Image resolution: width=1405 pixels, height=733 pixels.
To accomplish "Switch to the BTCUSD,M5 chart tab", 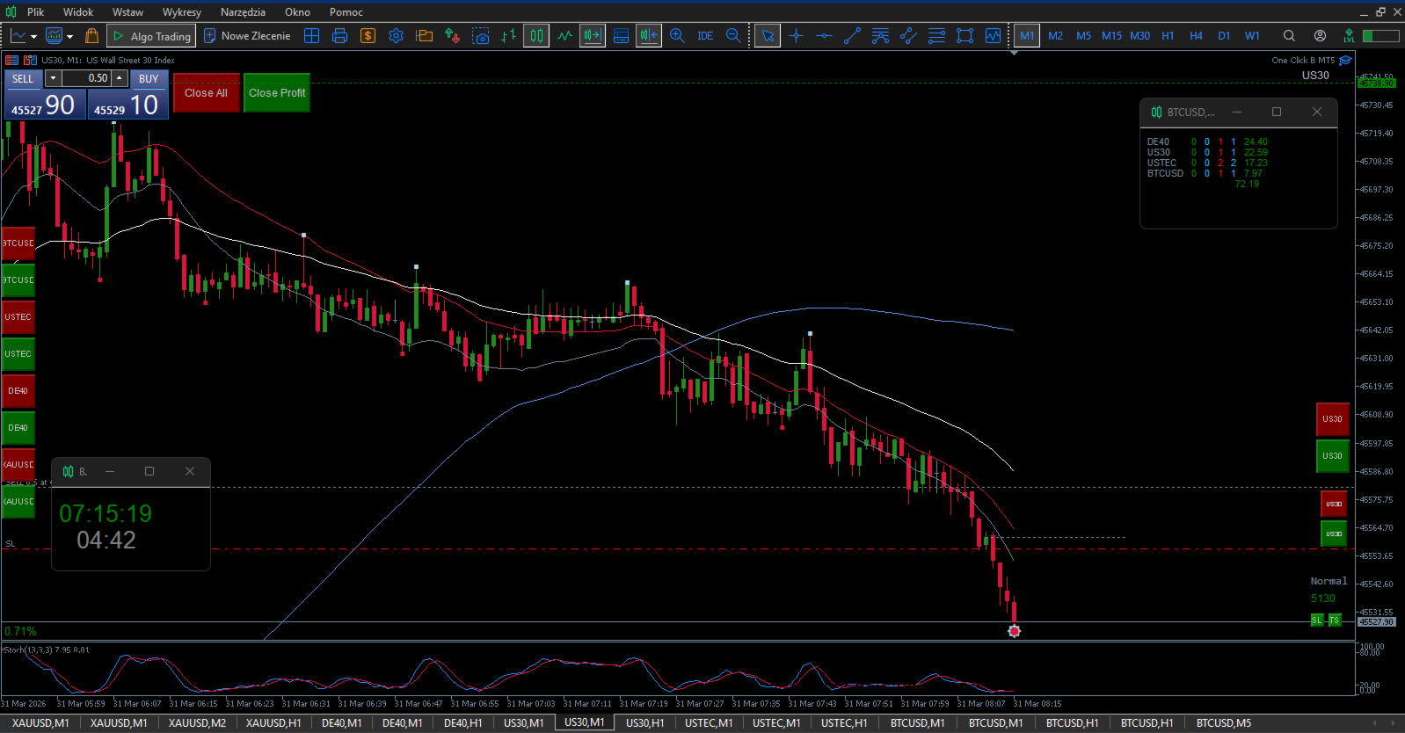I will [1223, 723].
